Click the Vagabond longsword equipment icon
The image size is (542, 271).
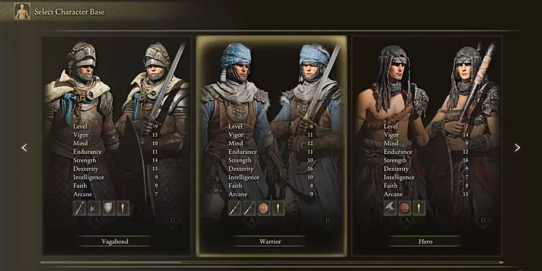coord(80,208)
